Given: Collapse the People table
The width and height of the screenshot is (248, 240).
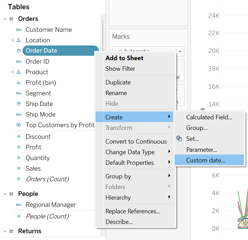Looking at the screenshot, I should (5, 194).
